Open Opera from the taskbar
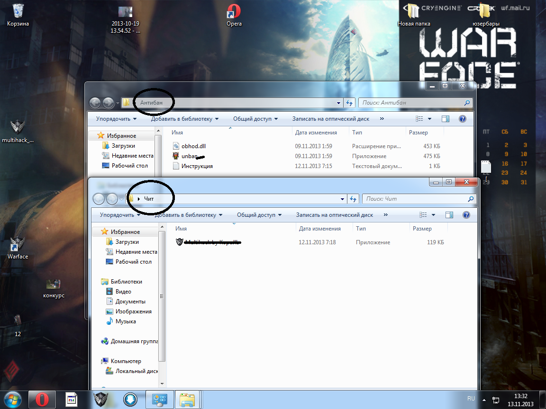 (42, 400)
